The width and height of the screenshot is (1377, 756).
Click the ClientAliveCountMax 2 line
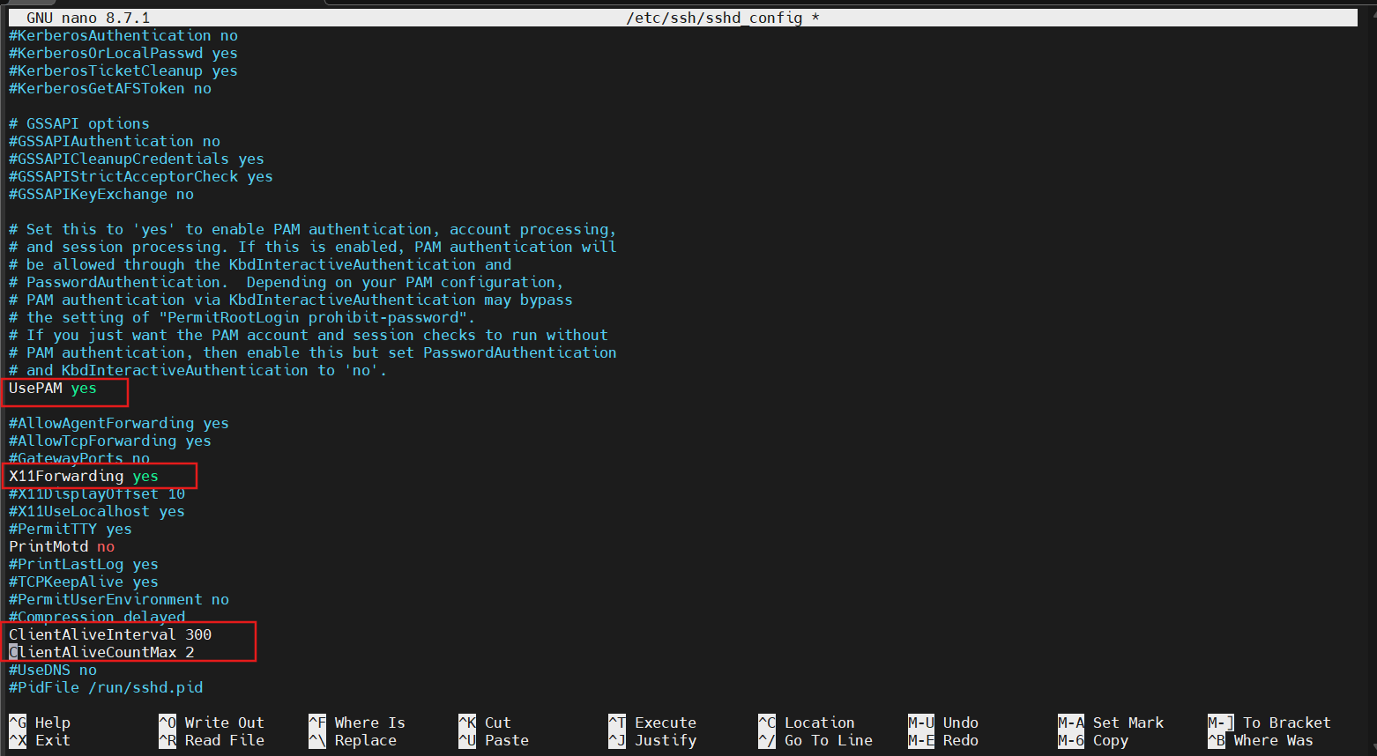click(101, 652)
